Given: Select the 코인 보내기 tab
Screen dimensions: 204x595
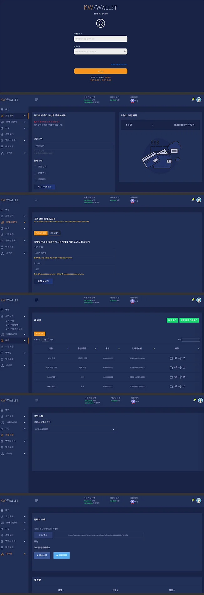Looking at the screenshot, I should [x=54, y=233].
